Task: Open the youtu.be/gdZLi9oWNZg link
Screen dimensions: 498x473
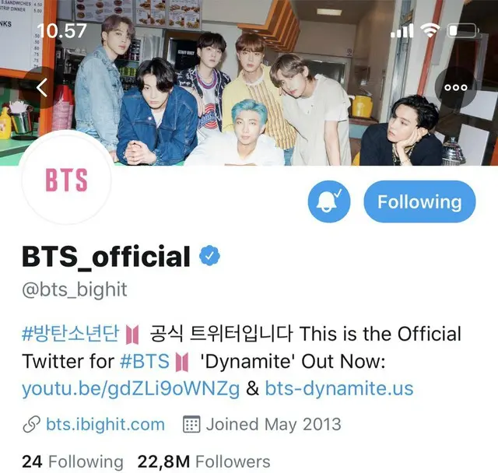Action: coord(131,389)
